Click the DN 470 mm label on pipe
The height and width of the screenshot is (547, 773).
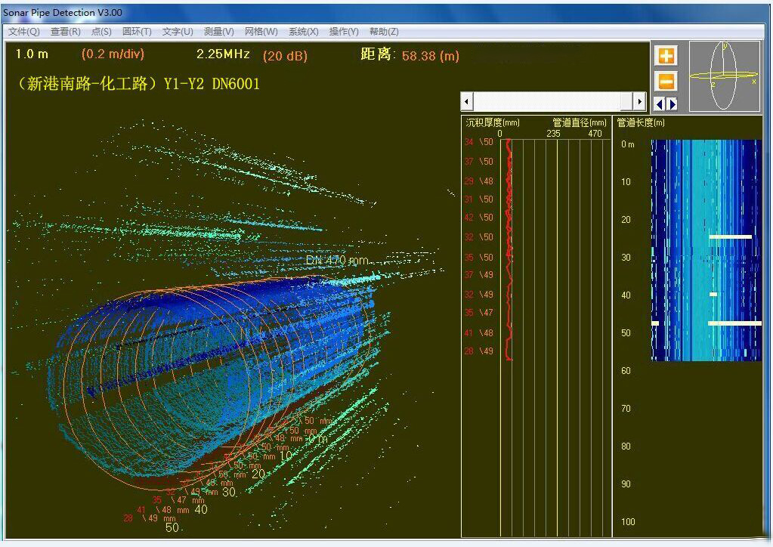coord(337,260)
